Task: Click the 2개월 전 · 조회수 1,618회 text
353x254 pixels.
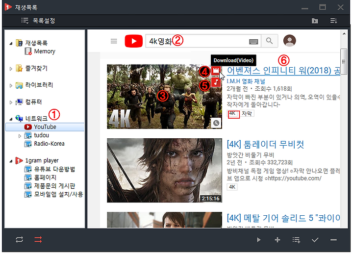Action: click(x=259, y=89)
